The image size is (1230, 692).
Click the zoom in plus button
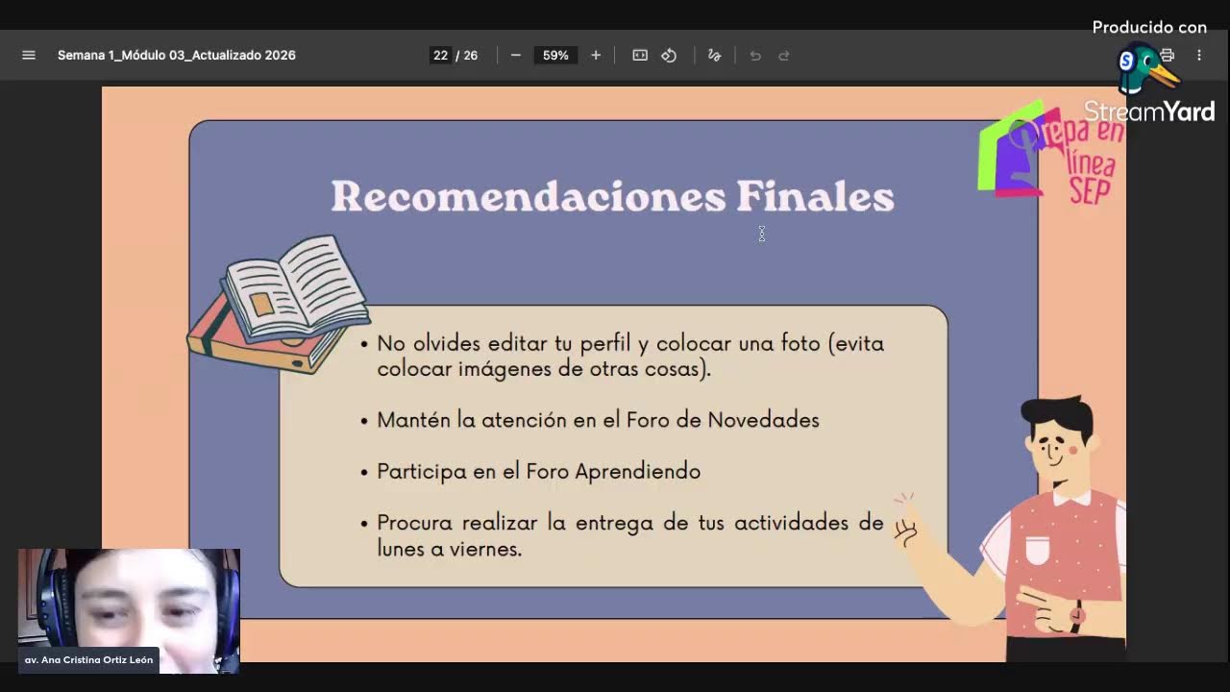(596, 56)
